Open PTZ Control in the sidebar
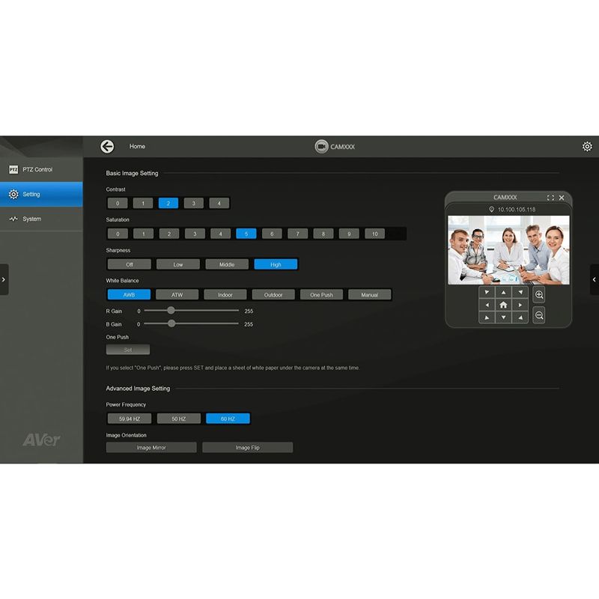The width and height of the screenshot is (599, 599). (x=41, y=169)
